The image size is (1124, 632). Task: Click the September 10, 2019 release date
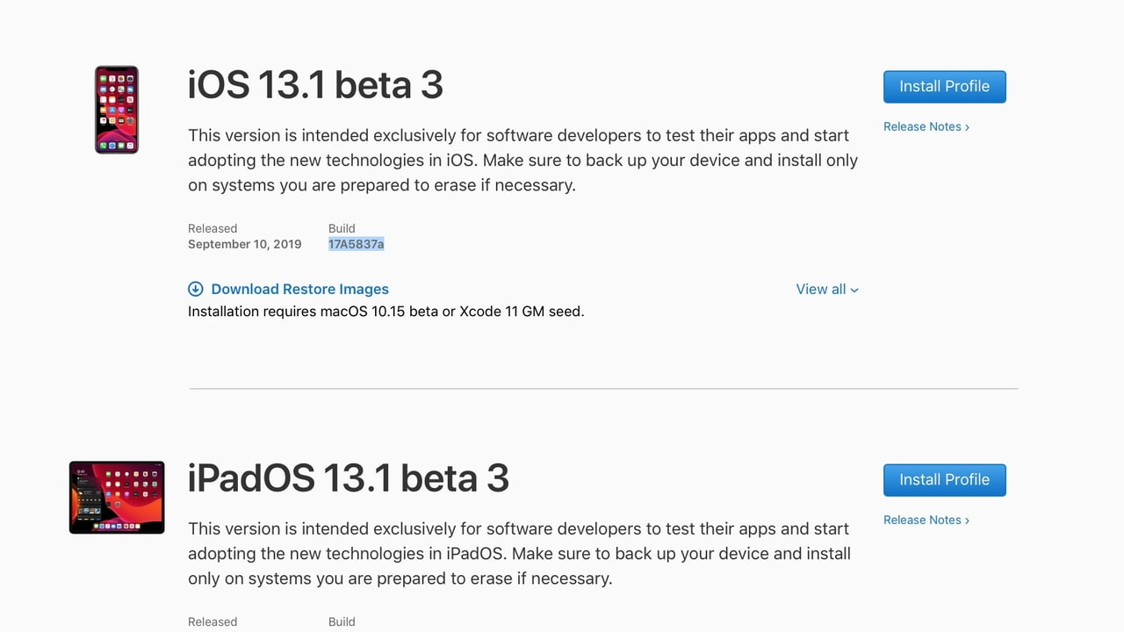click(245, 244)
